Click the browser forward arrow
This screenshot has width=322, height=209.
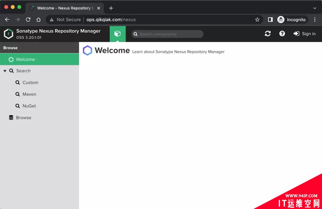pyautogui.click(x=18, y=20)
